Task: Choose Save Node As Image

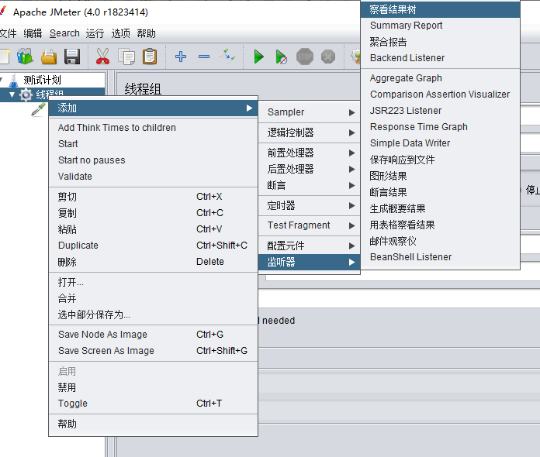Action: 154,335
